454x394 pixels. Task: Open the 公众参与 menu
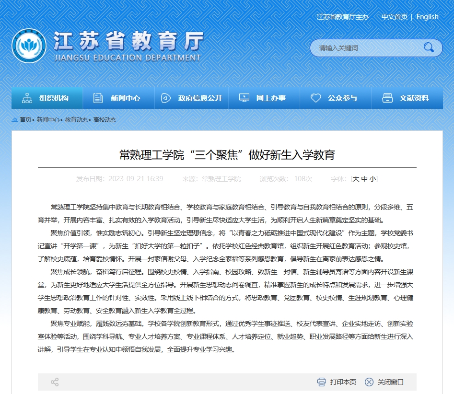tap(336, 98)
